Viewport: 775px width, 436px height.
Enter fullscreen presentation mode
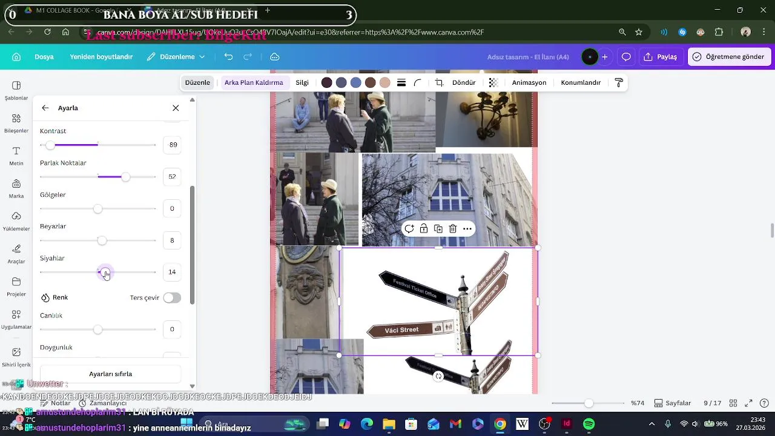click(x=748, y=403)
